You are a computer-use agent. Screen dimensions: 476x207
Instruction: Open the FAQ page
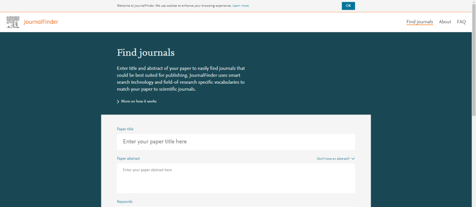[461, 22]
